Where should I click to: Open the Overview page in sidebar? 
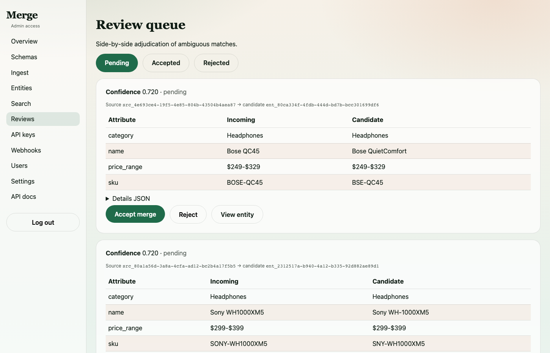[x=43, y=41]
